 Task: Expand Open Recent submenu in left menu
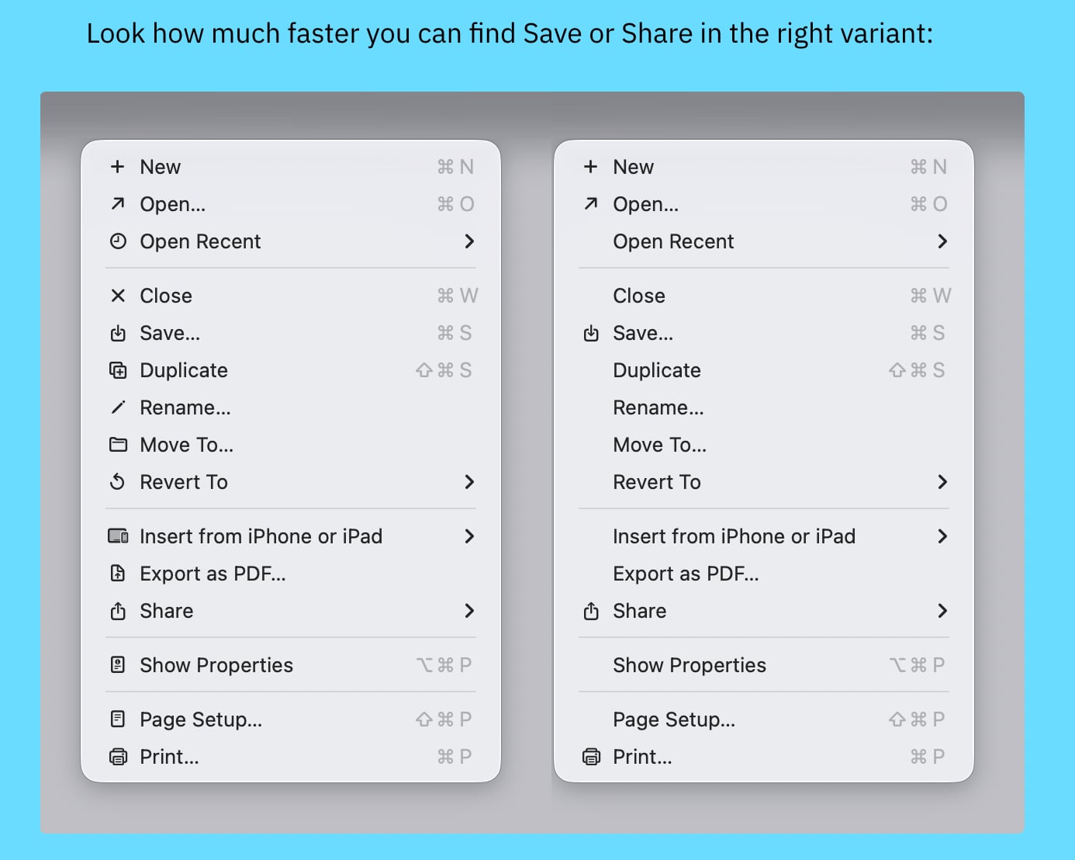[469, 241]
